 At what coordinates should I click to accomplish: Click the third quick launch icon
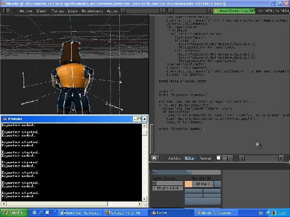point(48,213)
